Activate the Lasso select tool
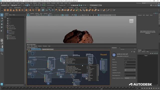This screenshot has height=90, width=160. pos(2,18)
